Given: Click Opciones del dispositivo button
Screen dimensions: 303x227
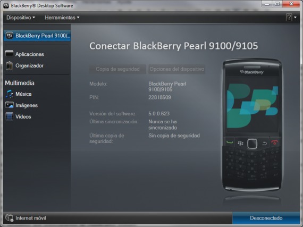Looking at the screenshot, I should point(177,69).
